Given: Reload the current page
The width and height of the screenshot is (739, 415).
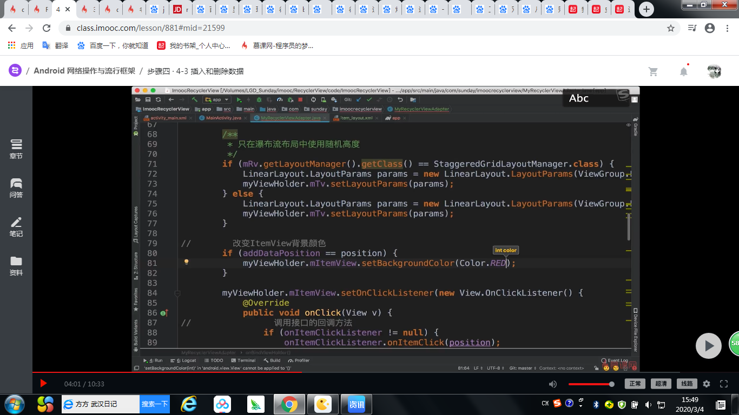Looking at the screenshot, I should 47,28.
